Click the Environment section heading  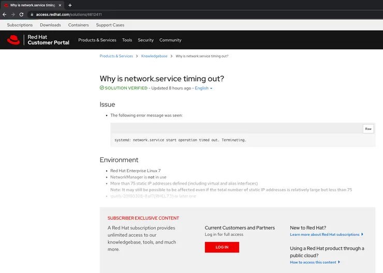click(x=119, y=160)
